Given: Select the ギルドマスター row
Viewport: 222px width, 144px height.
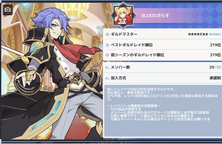Looking at the screenshot, I should coord(163,34).
